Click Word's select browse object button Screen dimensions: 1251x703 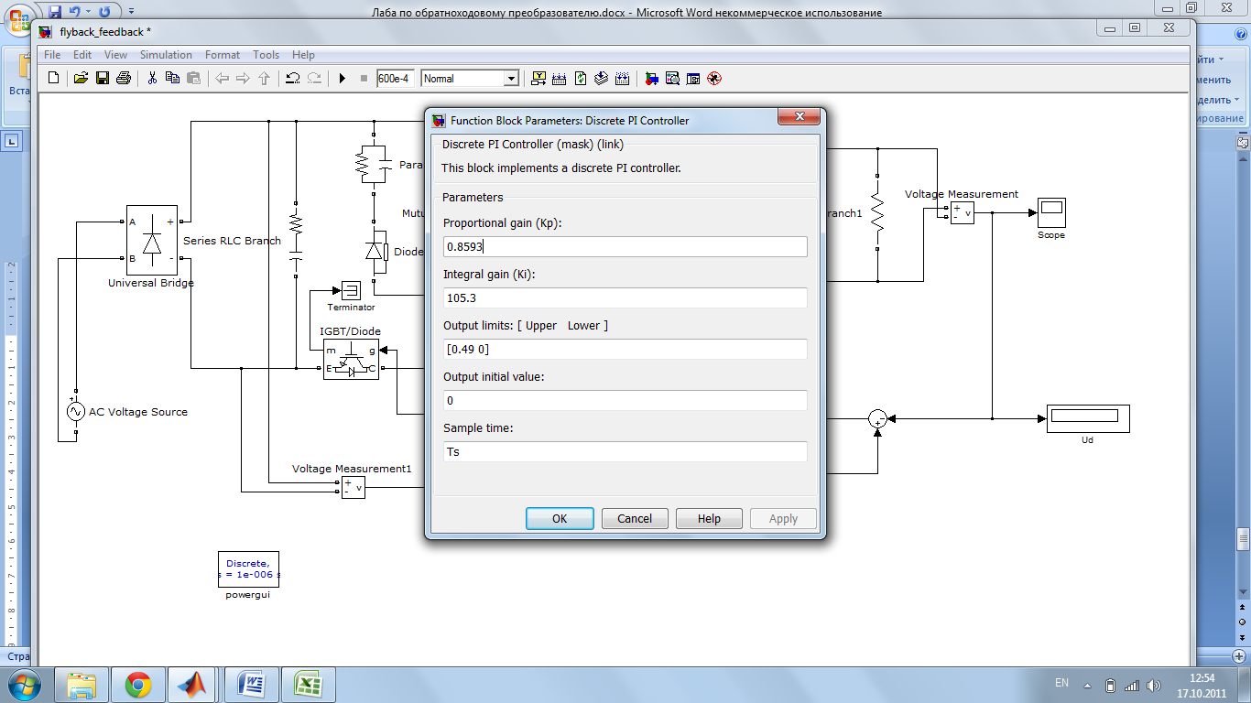tap(1243, 621)
